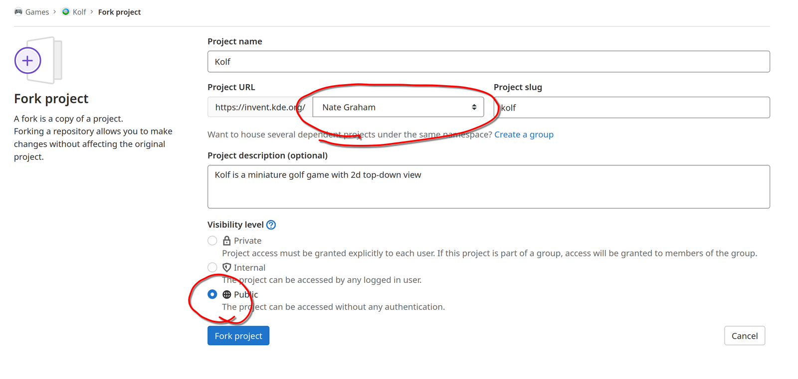Select the Private visibility radio button
Screen dimensions: 798x379
(x=212, y=241)
